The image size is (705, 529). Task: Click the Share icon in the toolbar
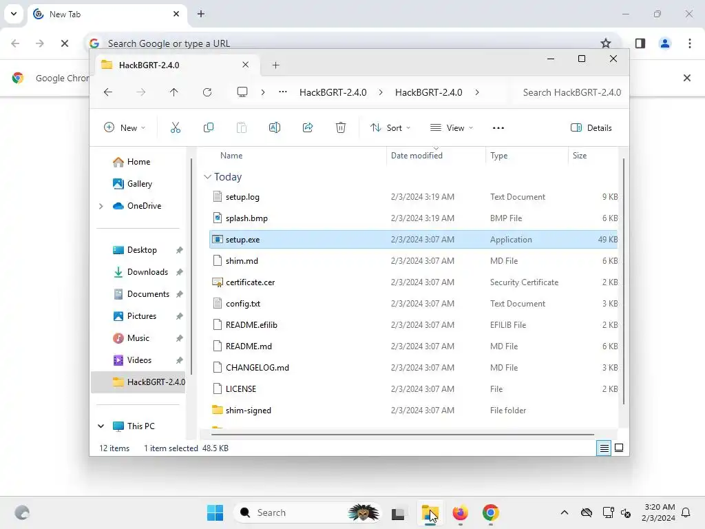click(x=308, y=127)
